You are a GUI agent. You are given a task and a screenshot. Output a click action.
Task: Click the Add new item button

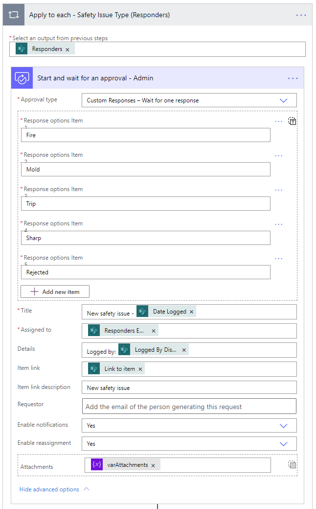54,291
